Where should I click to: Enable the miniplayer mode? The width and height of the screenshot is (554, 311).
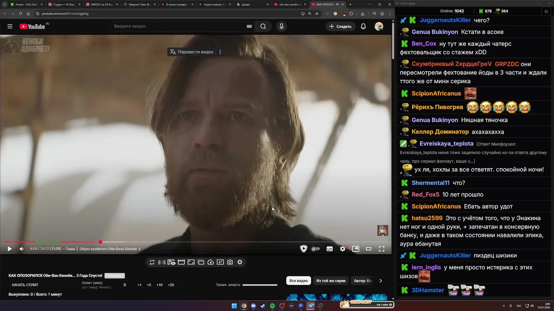(x=356, y=249)
